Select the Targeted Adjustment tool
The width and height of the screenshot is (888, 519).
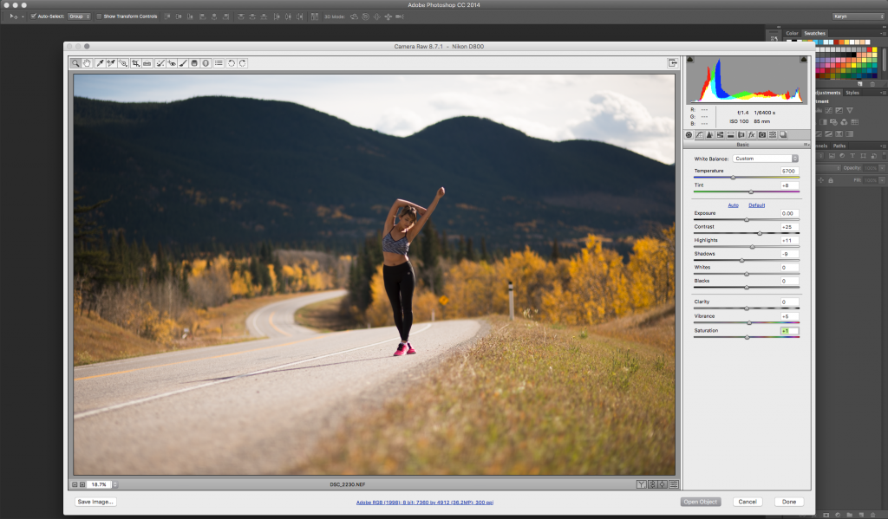tap(123, 63)
